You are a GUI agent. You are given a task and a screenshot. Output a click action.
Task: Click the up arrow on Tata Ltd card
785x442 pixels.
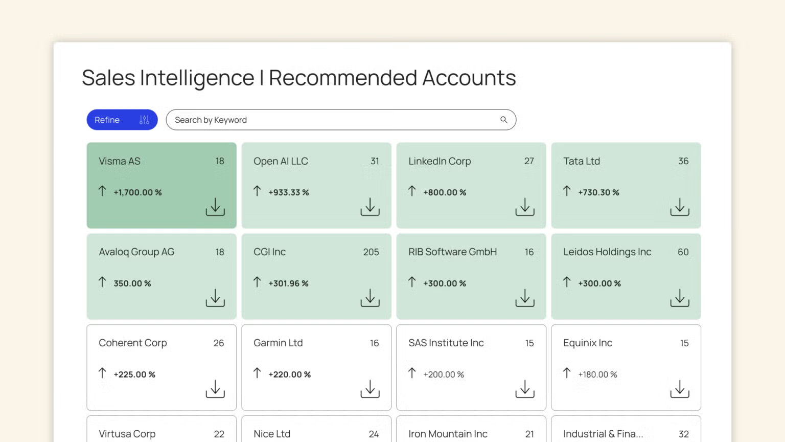567,191
